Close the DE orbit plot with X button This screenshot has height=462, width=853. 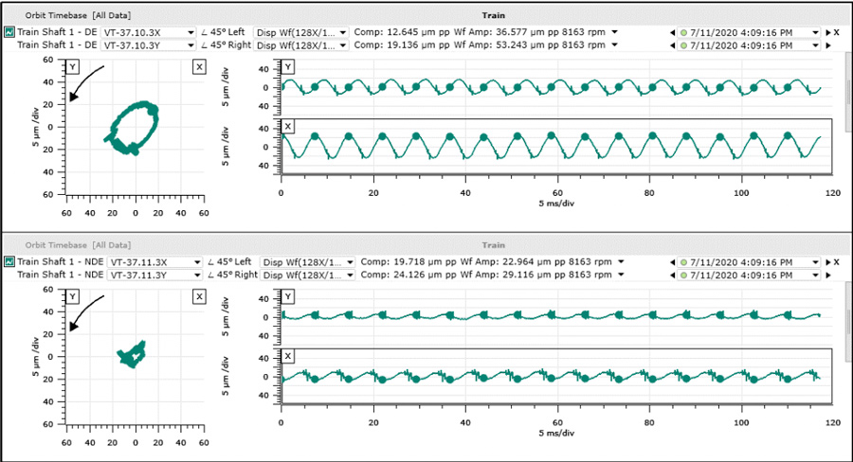(837, 32)
